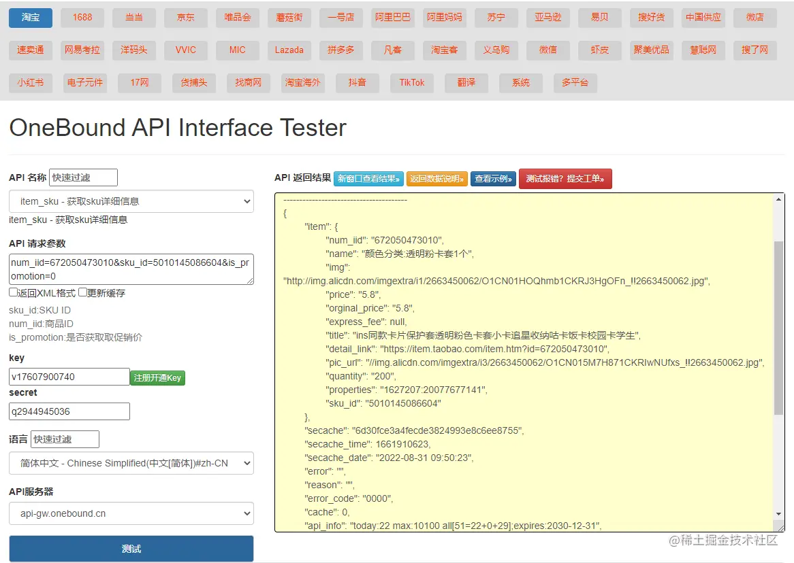794x563 pixels.
Task: Open the 淘宝海外 tab
Action: tap(302, 82)
